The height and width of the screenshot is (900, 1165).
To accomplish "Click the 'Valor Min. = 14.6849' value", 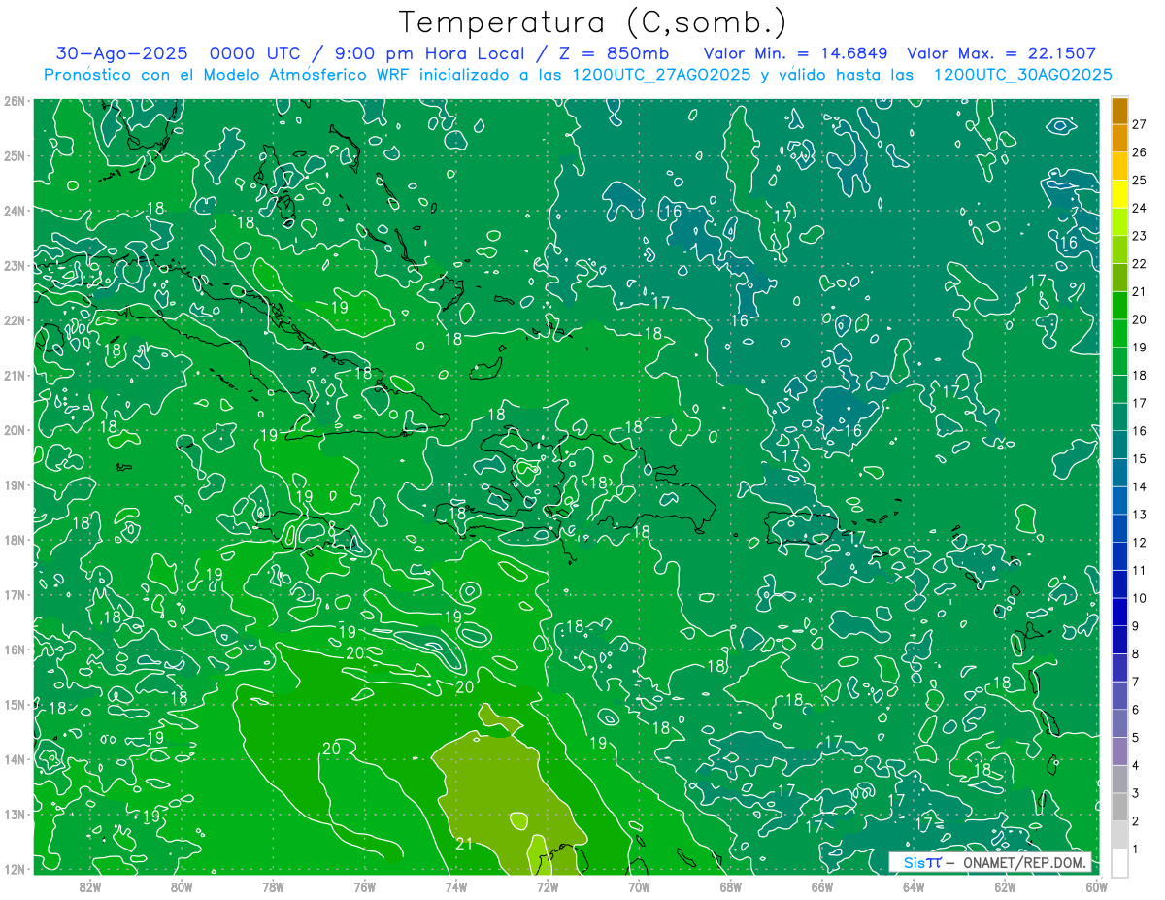I will (x=795, y=53).
